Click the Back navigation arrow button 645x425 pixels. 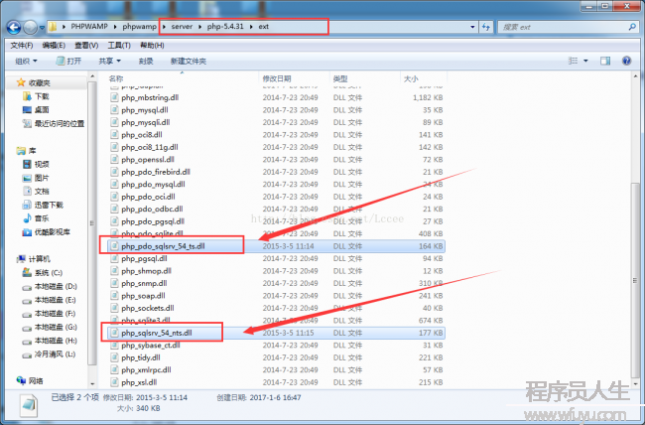(x=14, y=28)
